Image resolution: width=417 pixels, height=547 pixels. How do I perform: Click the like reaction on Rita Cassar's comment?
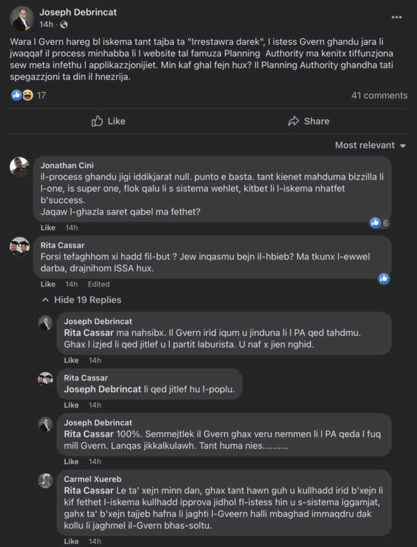383,278
